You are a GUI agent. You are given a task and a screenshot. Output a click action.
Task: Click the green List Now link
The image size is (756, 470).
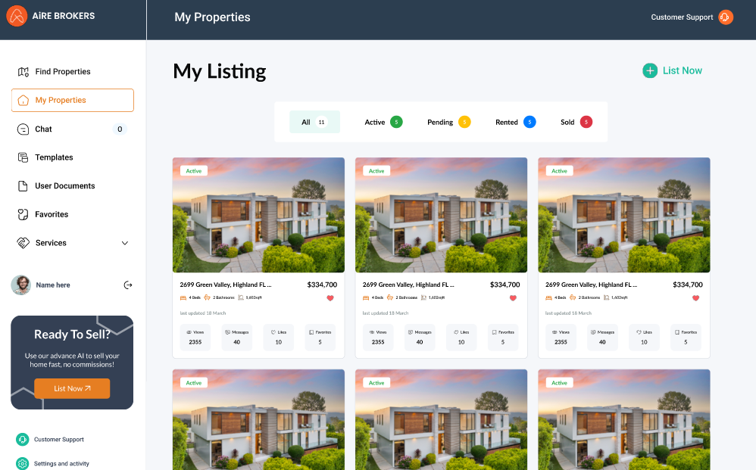click(683, 71)
